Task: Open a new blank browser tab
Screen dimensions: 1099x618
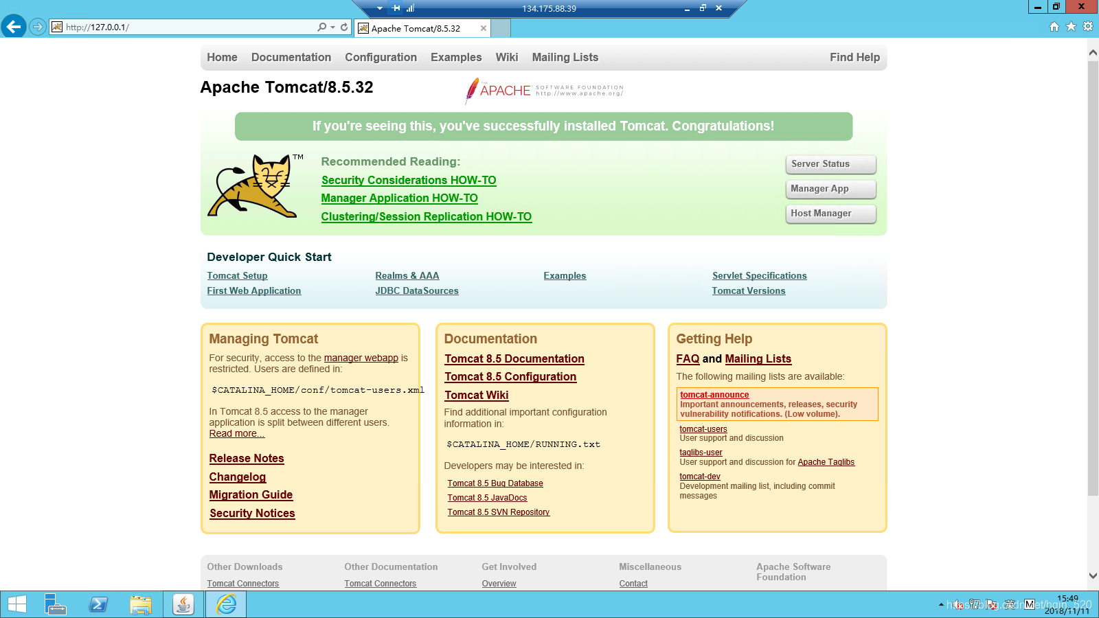Action: pyautogui.click(x=501, y=28)
